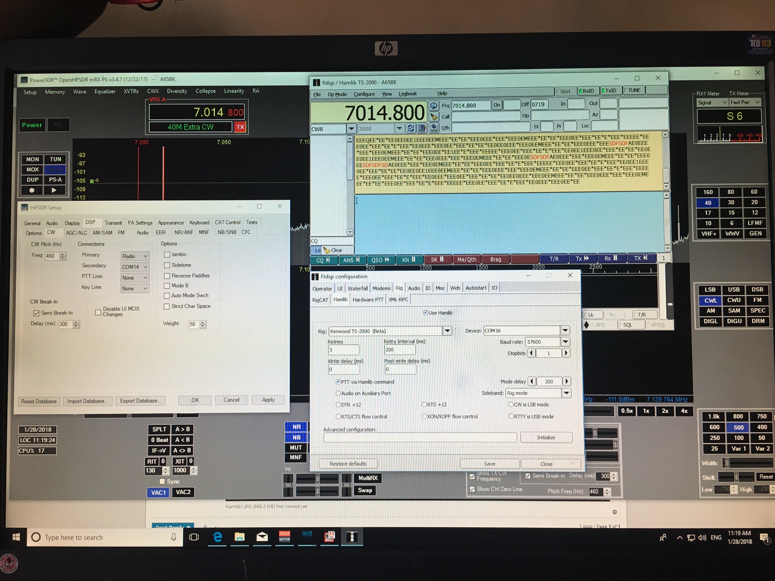The width and height of the screenshot is (775, 581).
Task: Enable the Sidetone checkbox
Action: [x=167, y=265]
